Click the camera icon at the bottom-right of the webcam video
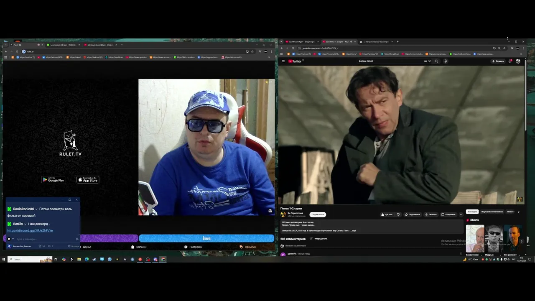535x301 pixels. pos(270,211)
